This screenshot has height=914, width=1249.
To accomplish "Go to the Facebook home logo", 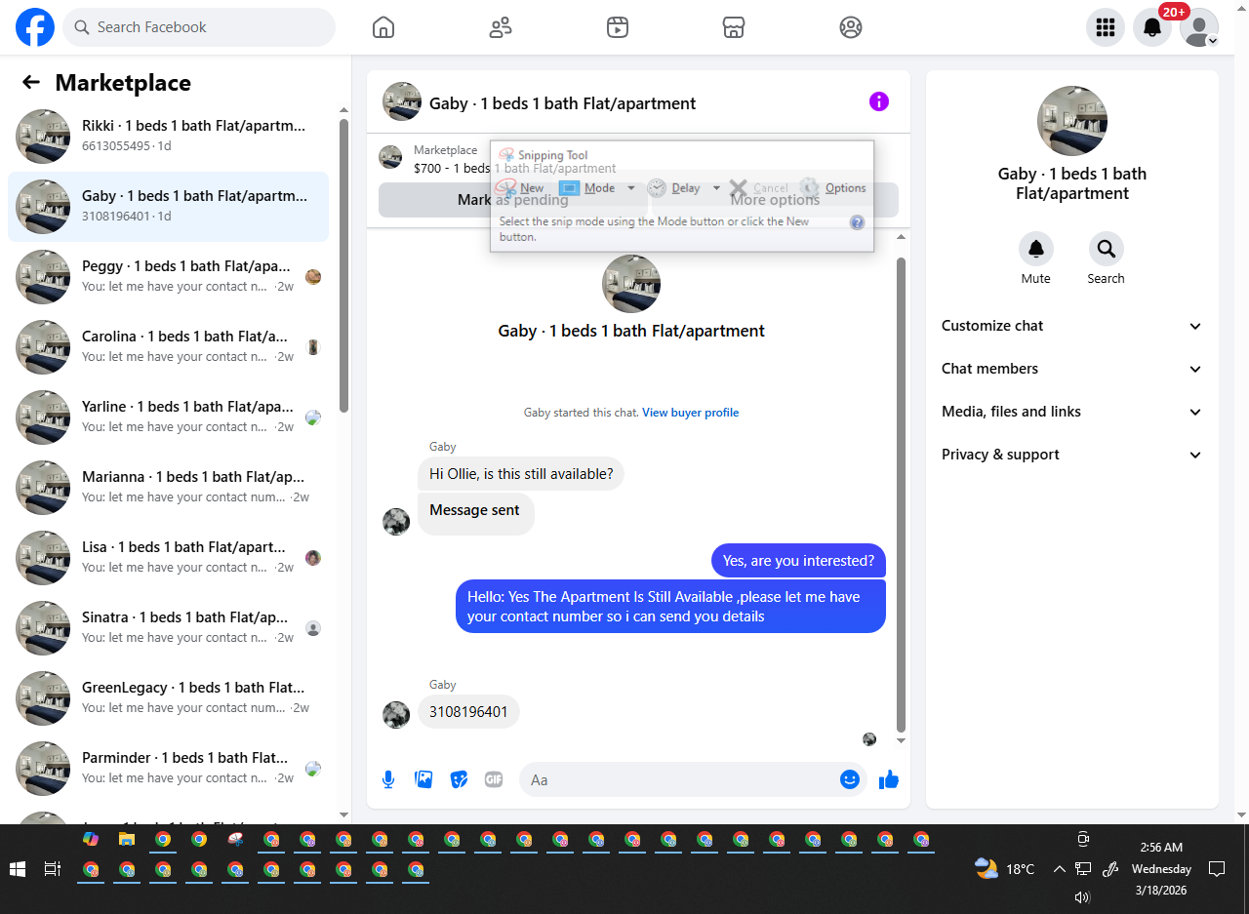I will click(35, 27).
